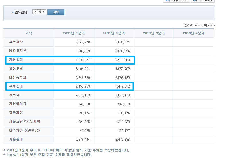The image size is (227, 159).
Task: Click the 이익잉여금(결손금) row label
Action: pos(24,130)
